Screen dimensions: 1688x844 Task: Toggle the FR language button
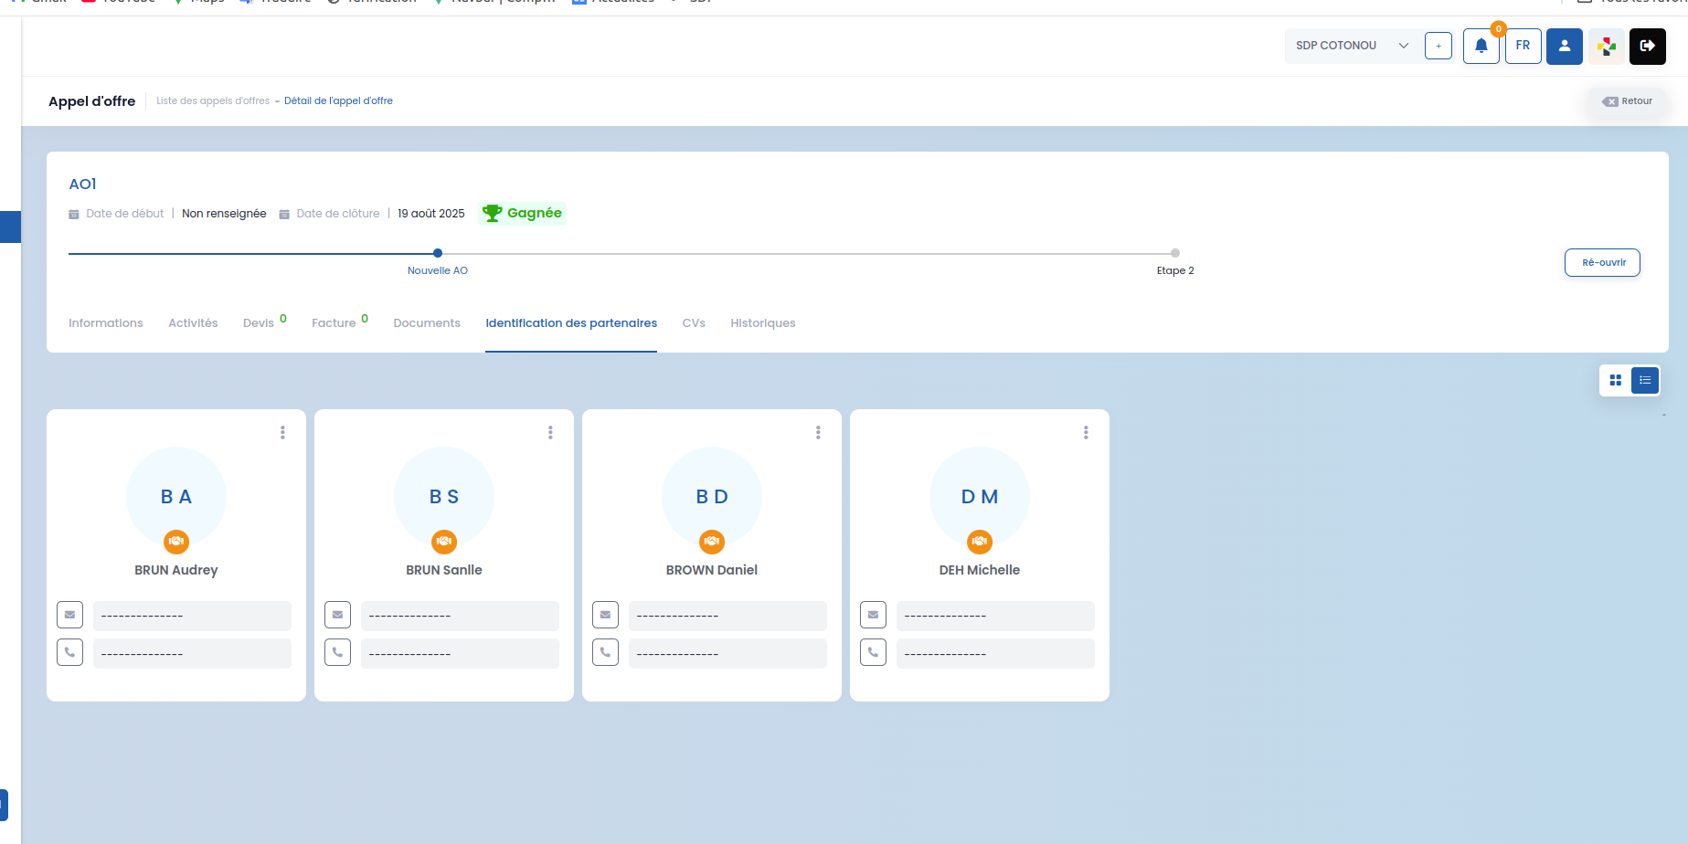(1523, 46)
